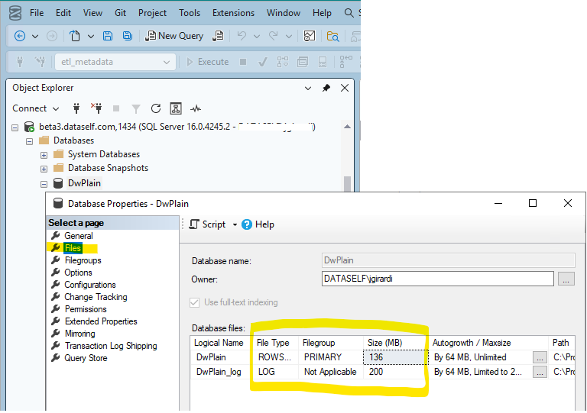Click the DwPlain_log logical name cell

point(220,372)
